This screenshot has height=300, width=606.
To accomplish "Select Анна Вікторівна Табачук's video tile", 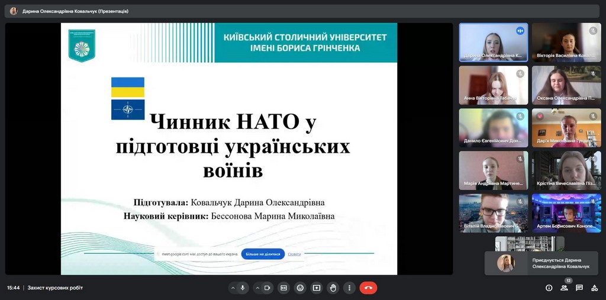I will coord(493,85).
